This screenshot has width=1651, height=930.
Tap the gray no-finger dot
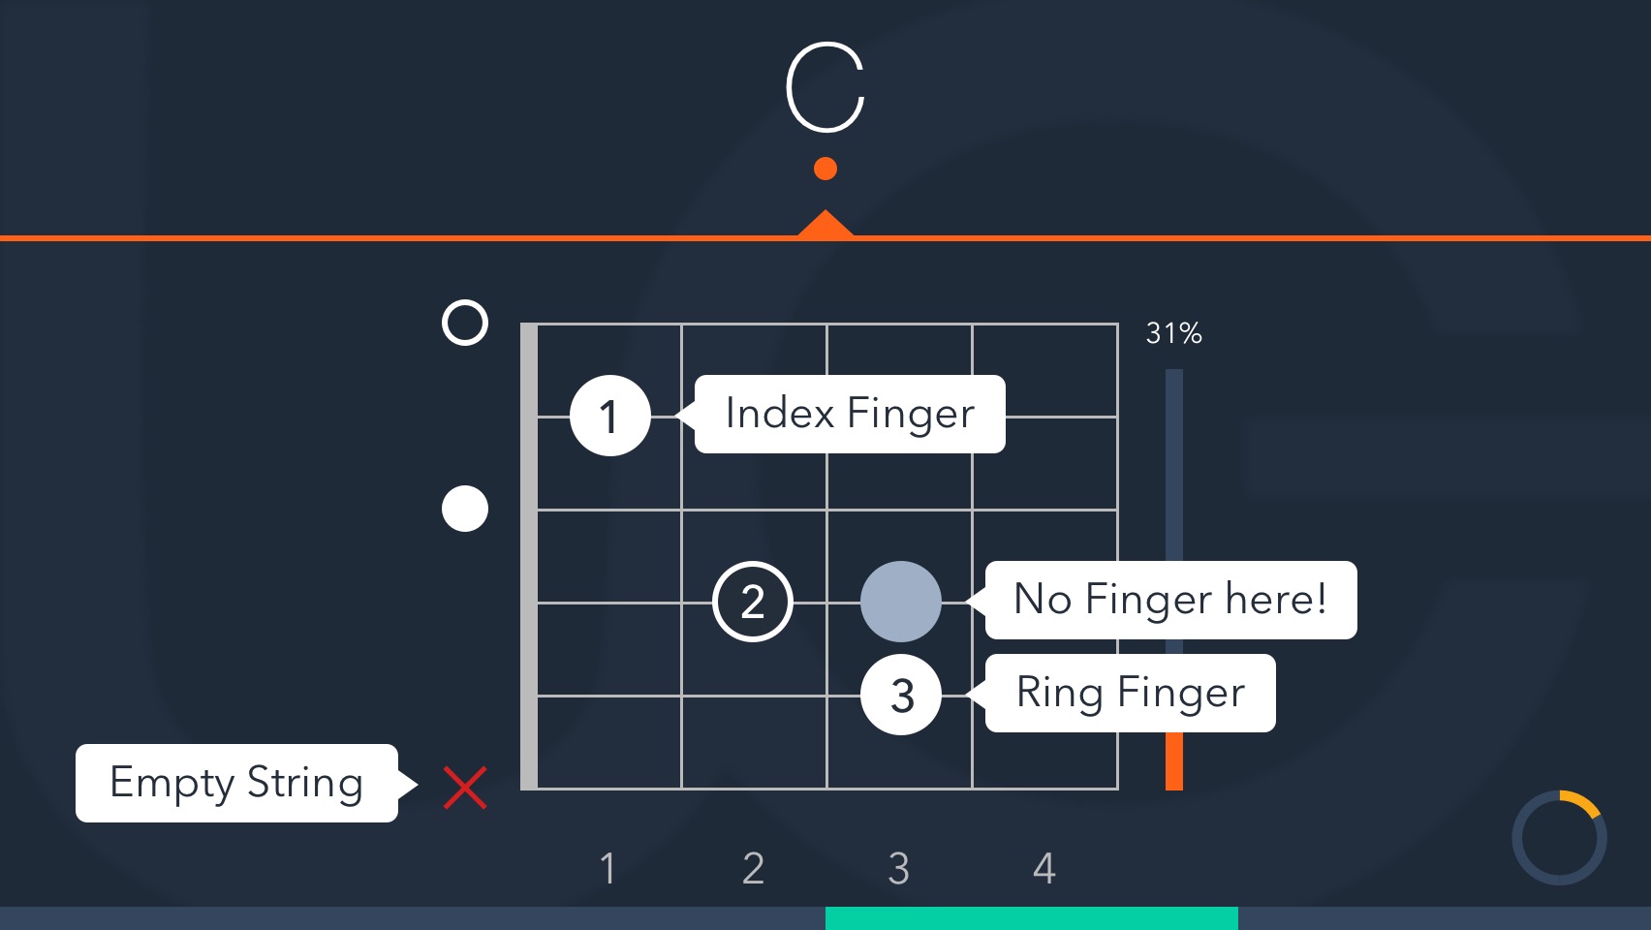coord(901,602)
